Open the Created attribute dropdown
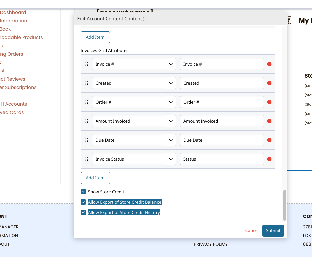 134,83
